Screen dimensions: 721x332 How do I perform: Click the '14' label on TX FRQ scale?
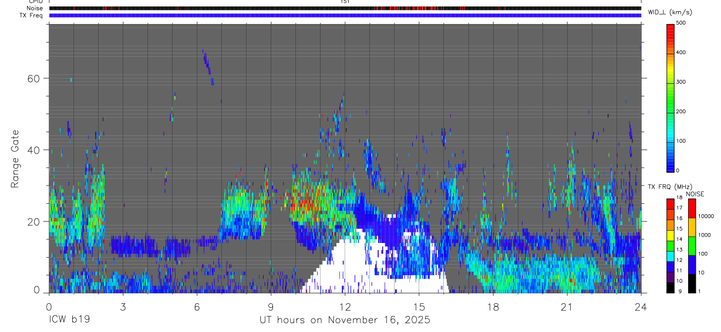coord(679,239)
